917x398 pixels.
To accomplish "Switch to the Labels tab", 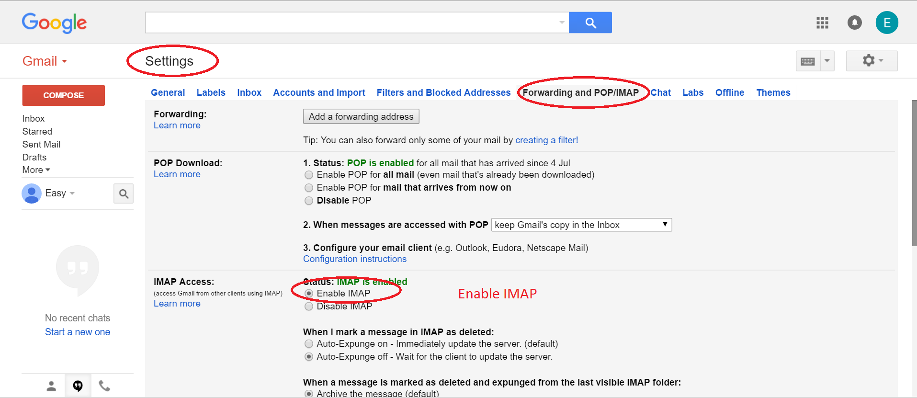I will coord(211,93).
